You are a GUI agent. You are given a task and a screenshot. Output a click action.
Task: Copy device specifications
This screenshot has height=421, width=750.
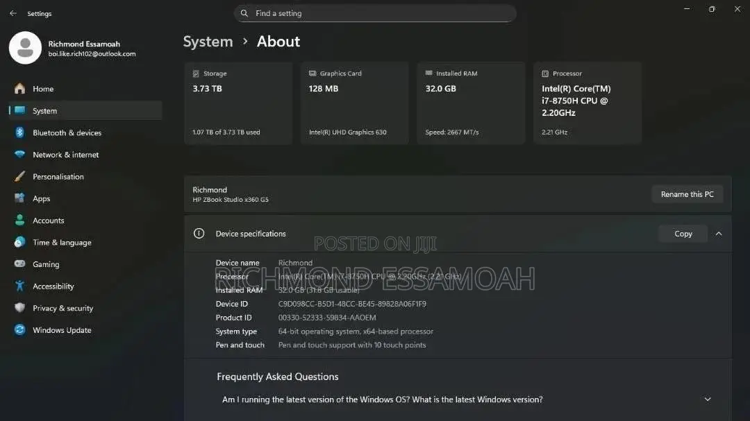pos(683,234)
